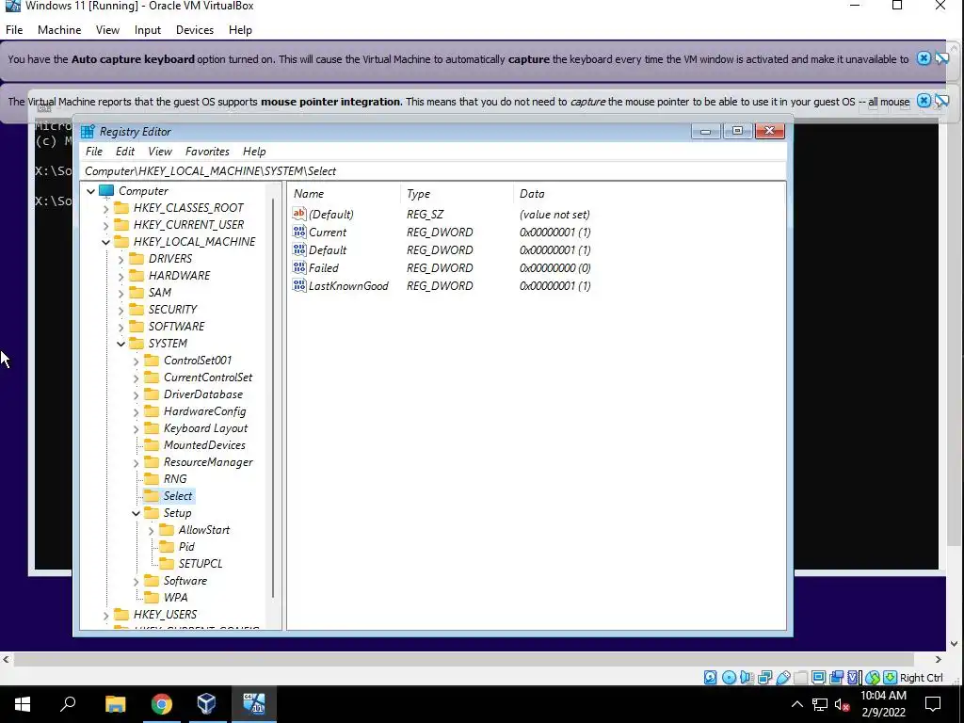
Task: Select the LastKnownGood value name
Action: coord(348,286)
